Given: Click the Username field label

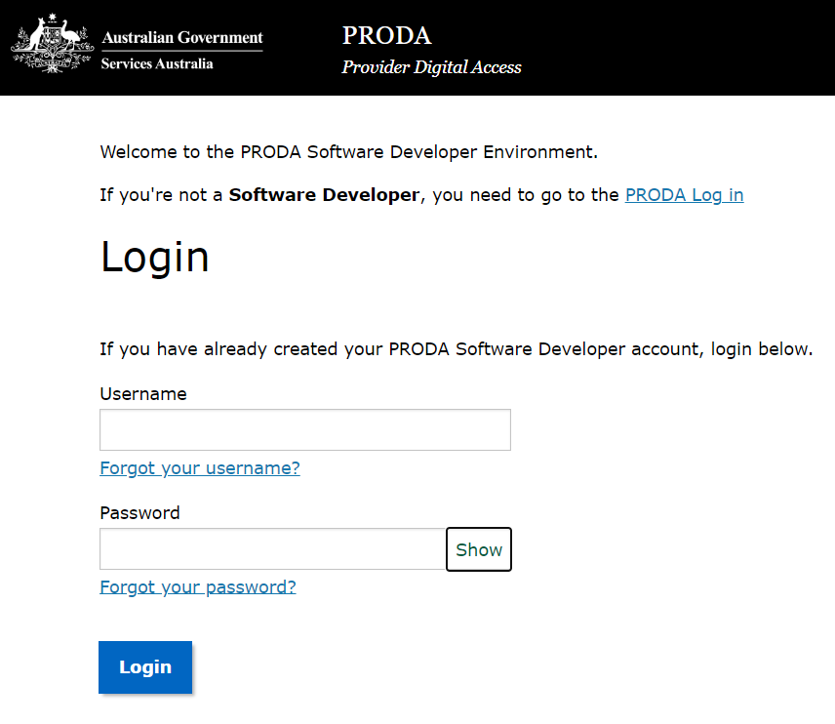Looking at the screenshot, I should [x=143, y=393].
